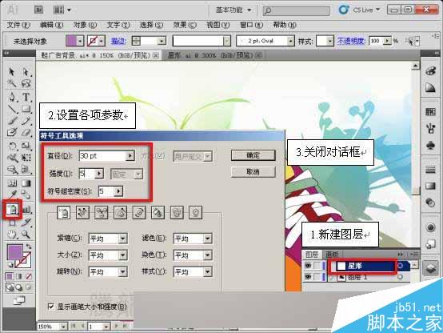Click 确定 button in dialog

coord(253,155)
